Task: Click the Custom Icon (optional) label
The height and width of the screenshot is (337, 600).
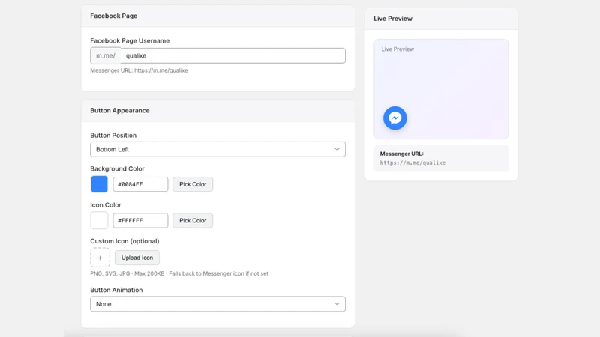Action: point(124,241)
